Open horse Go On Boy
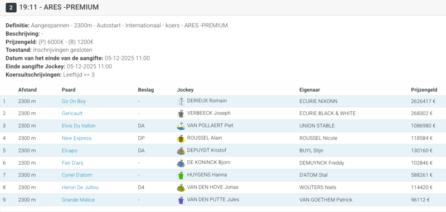446x212 pixels. [74, 101]
